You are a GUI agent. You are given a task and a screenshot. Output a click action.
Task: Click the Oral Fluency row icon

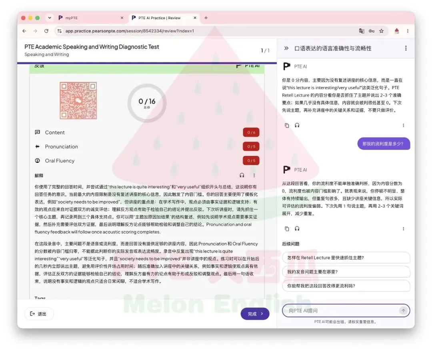pyautogui.click(x=38, y=160)
